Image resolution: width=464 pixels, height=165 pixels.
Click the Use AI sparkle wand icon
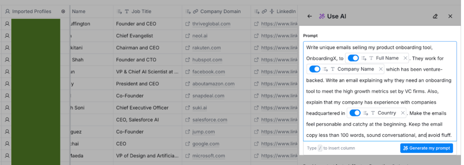pos(322,16)
